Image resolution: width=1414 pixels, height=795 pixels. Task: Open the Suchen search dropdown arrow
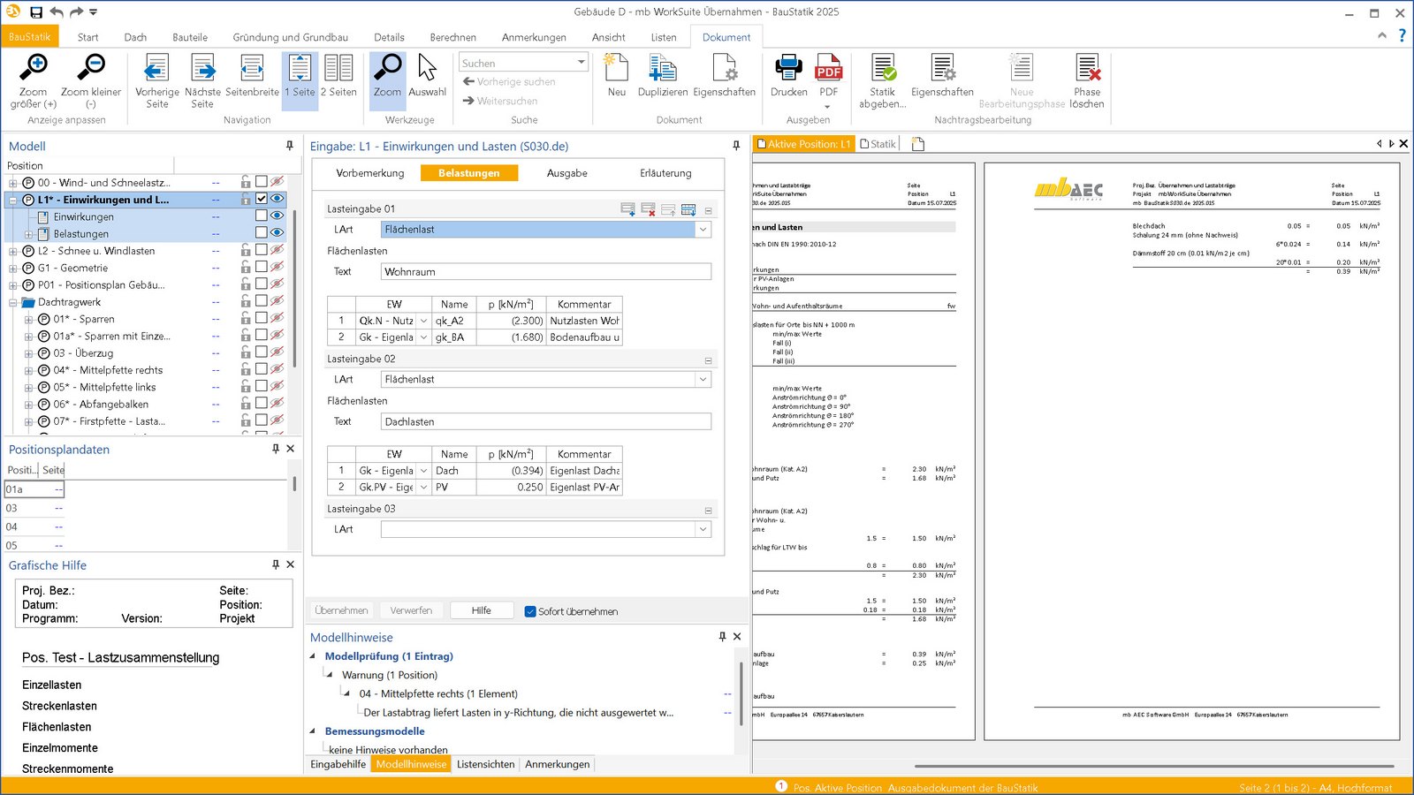(581, 62)
